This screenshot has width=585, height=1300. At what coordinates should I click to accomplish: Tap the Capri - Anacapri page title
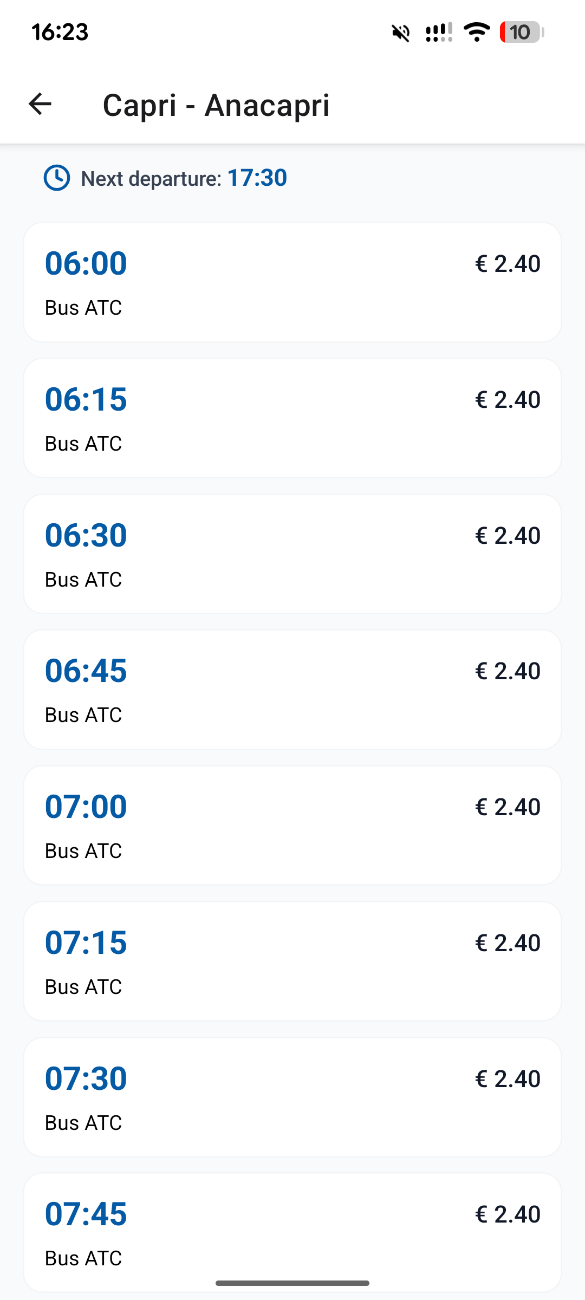[x=216, y=105]
